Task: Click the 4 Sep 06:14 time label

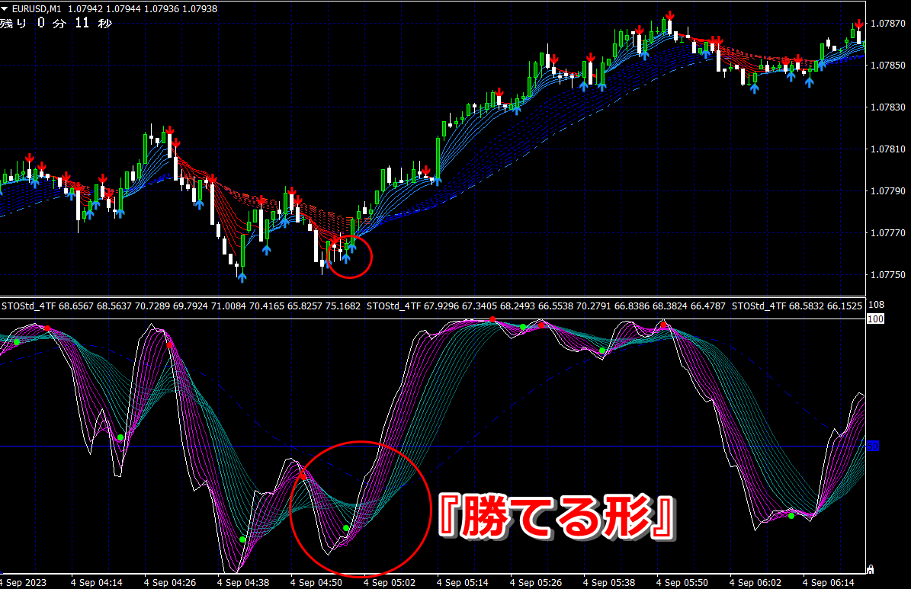Action: pos(829,582)
